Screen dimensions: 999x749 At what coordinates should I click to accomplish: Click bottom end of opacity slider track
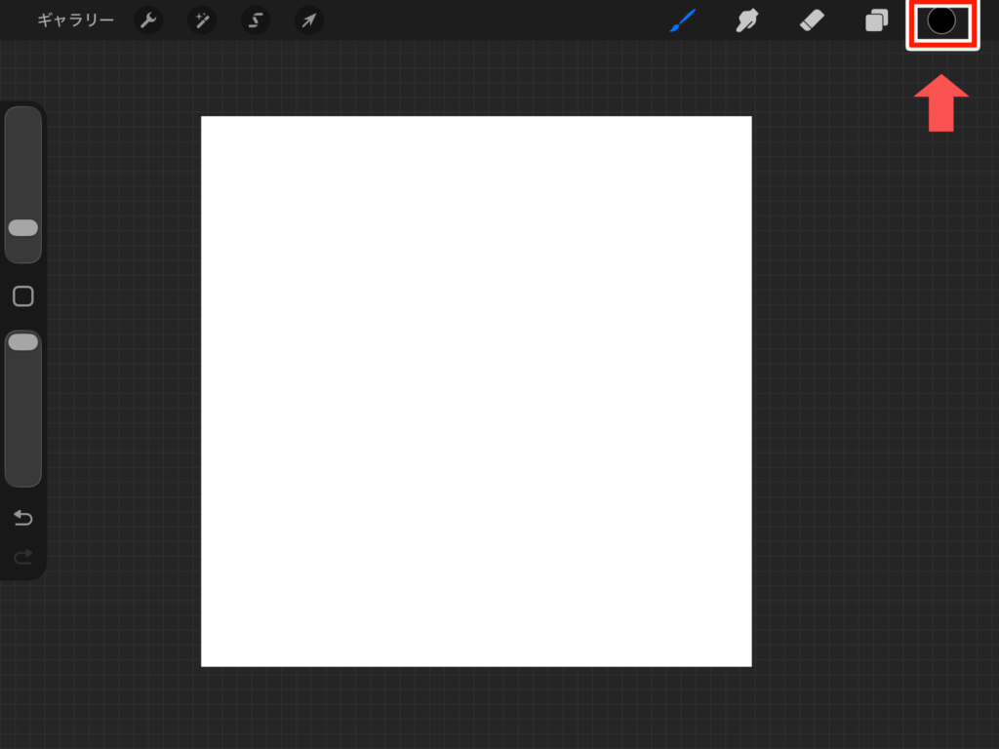[x=23, y=476]
